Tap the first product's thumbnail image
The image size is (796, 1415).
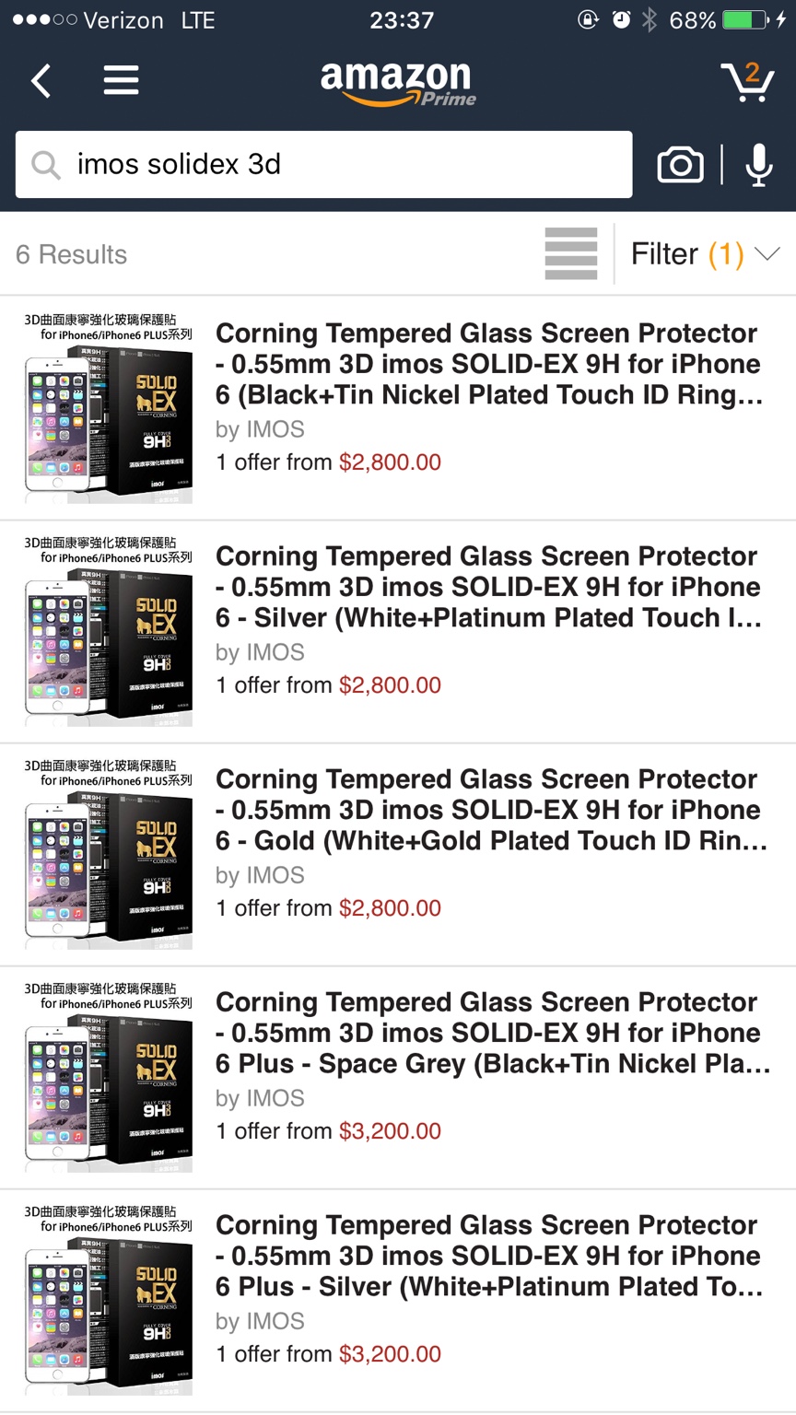(x=109, y=408)
